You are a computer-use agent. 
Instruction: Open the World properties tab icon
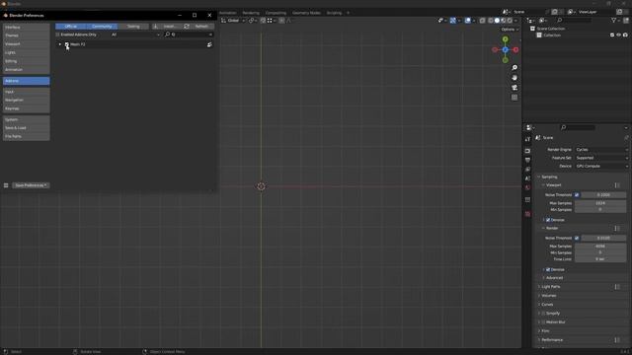(527, 187)
